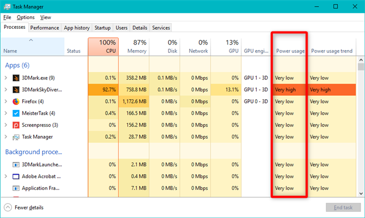Viewport: 365px width, 218px height.
Task: Click the scrollbar up arrow
Action: 361,60
